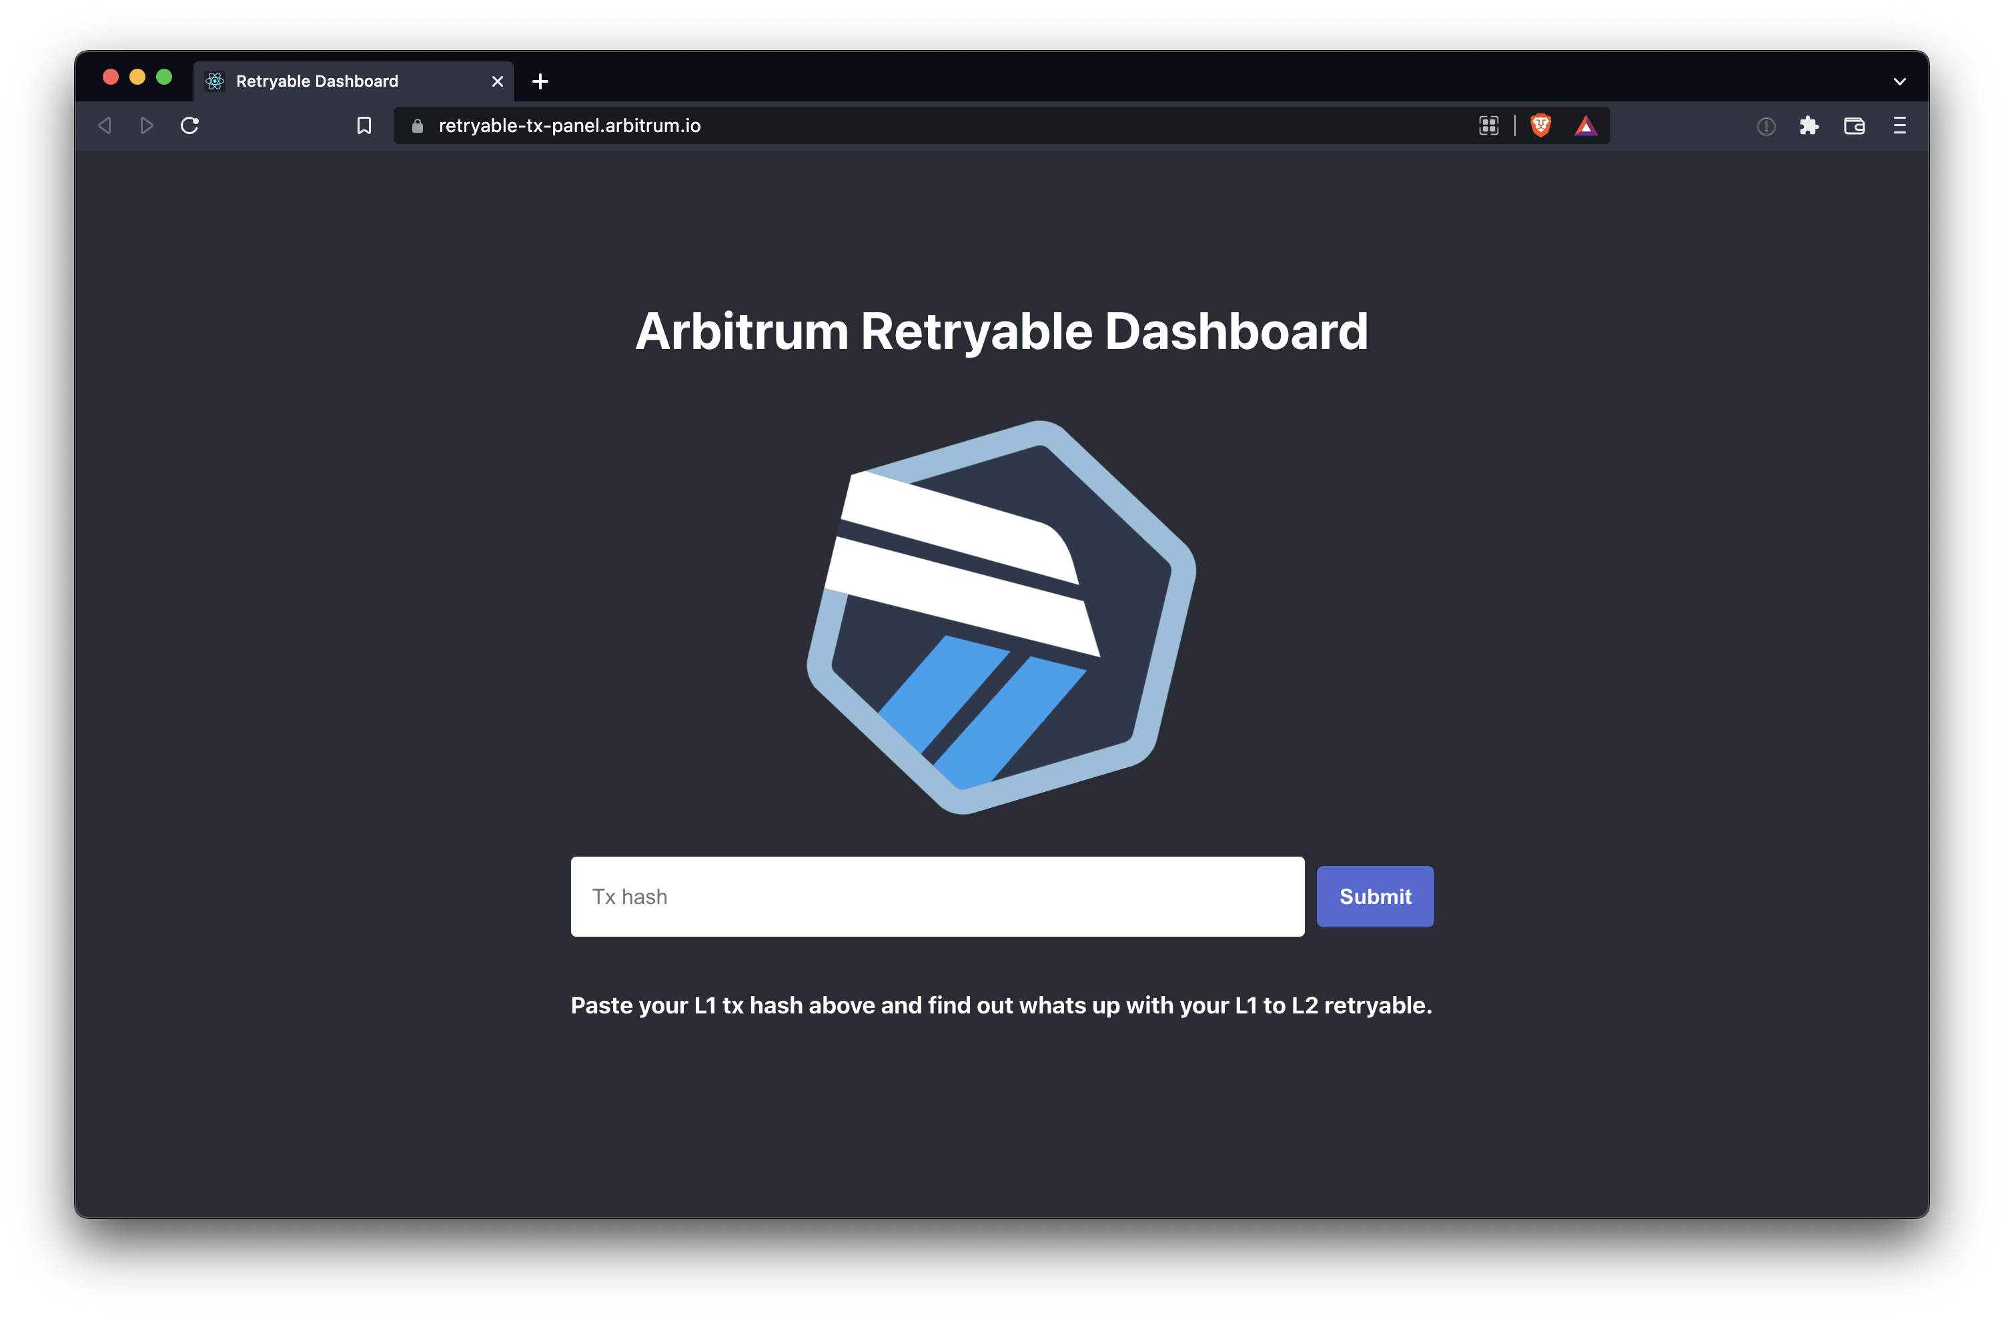The height and width of the screenshot is (1317, 2004).
Task: Open Brave Shields settings
Action: click(1542, 125)
